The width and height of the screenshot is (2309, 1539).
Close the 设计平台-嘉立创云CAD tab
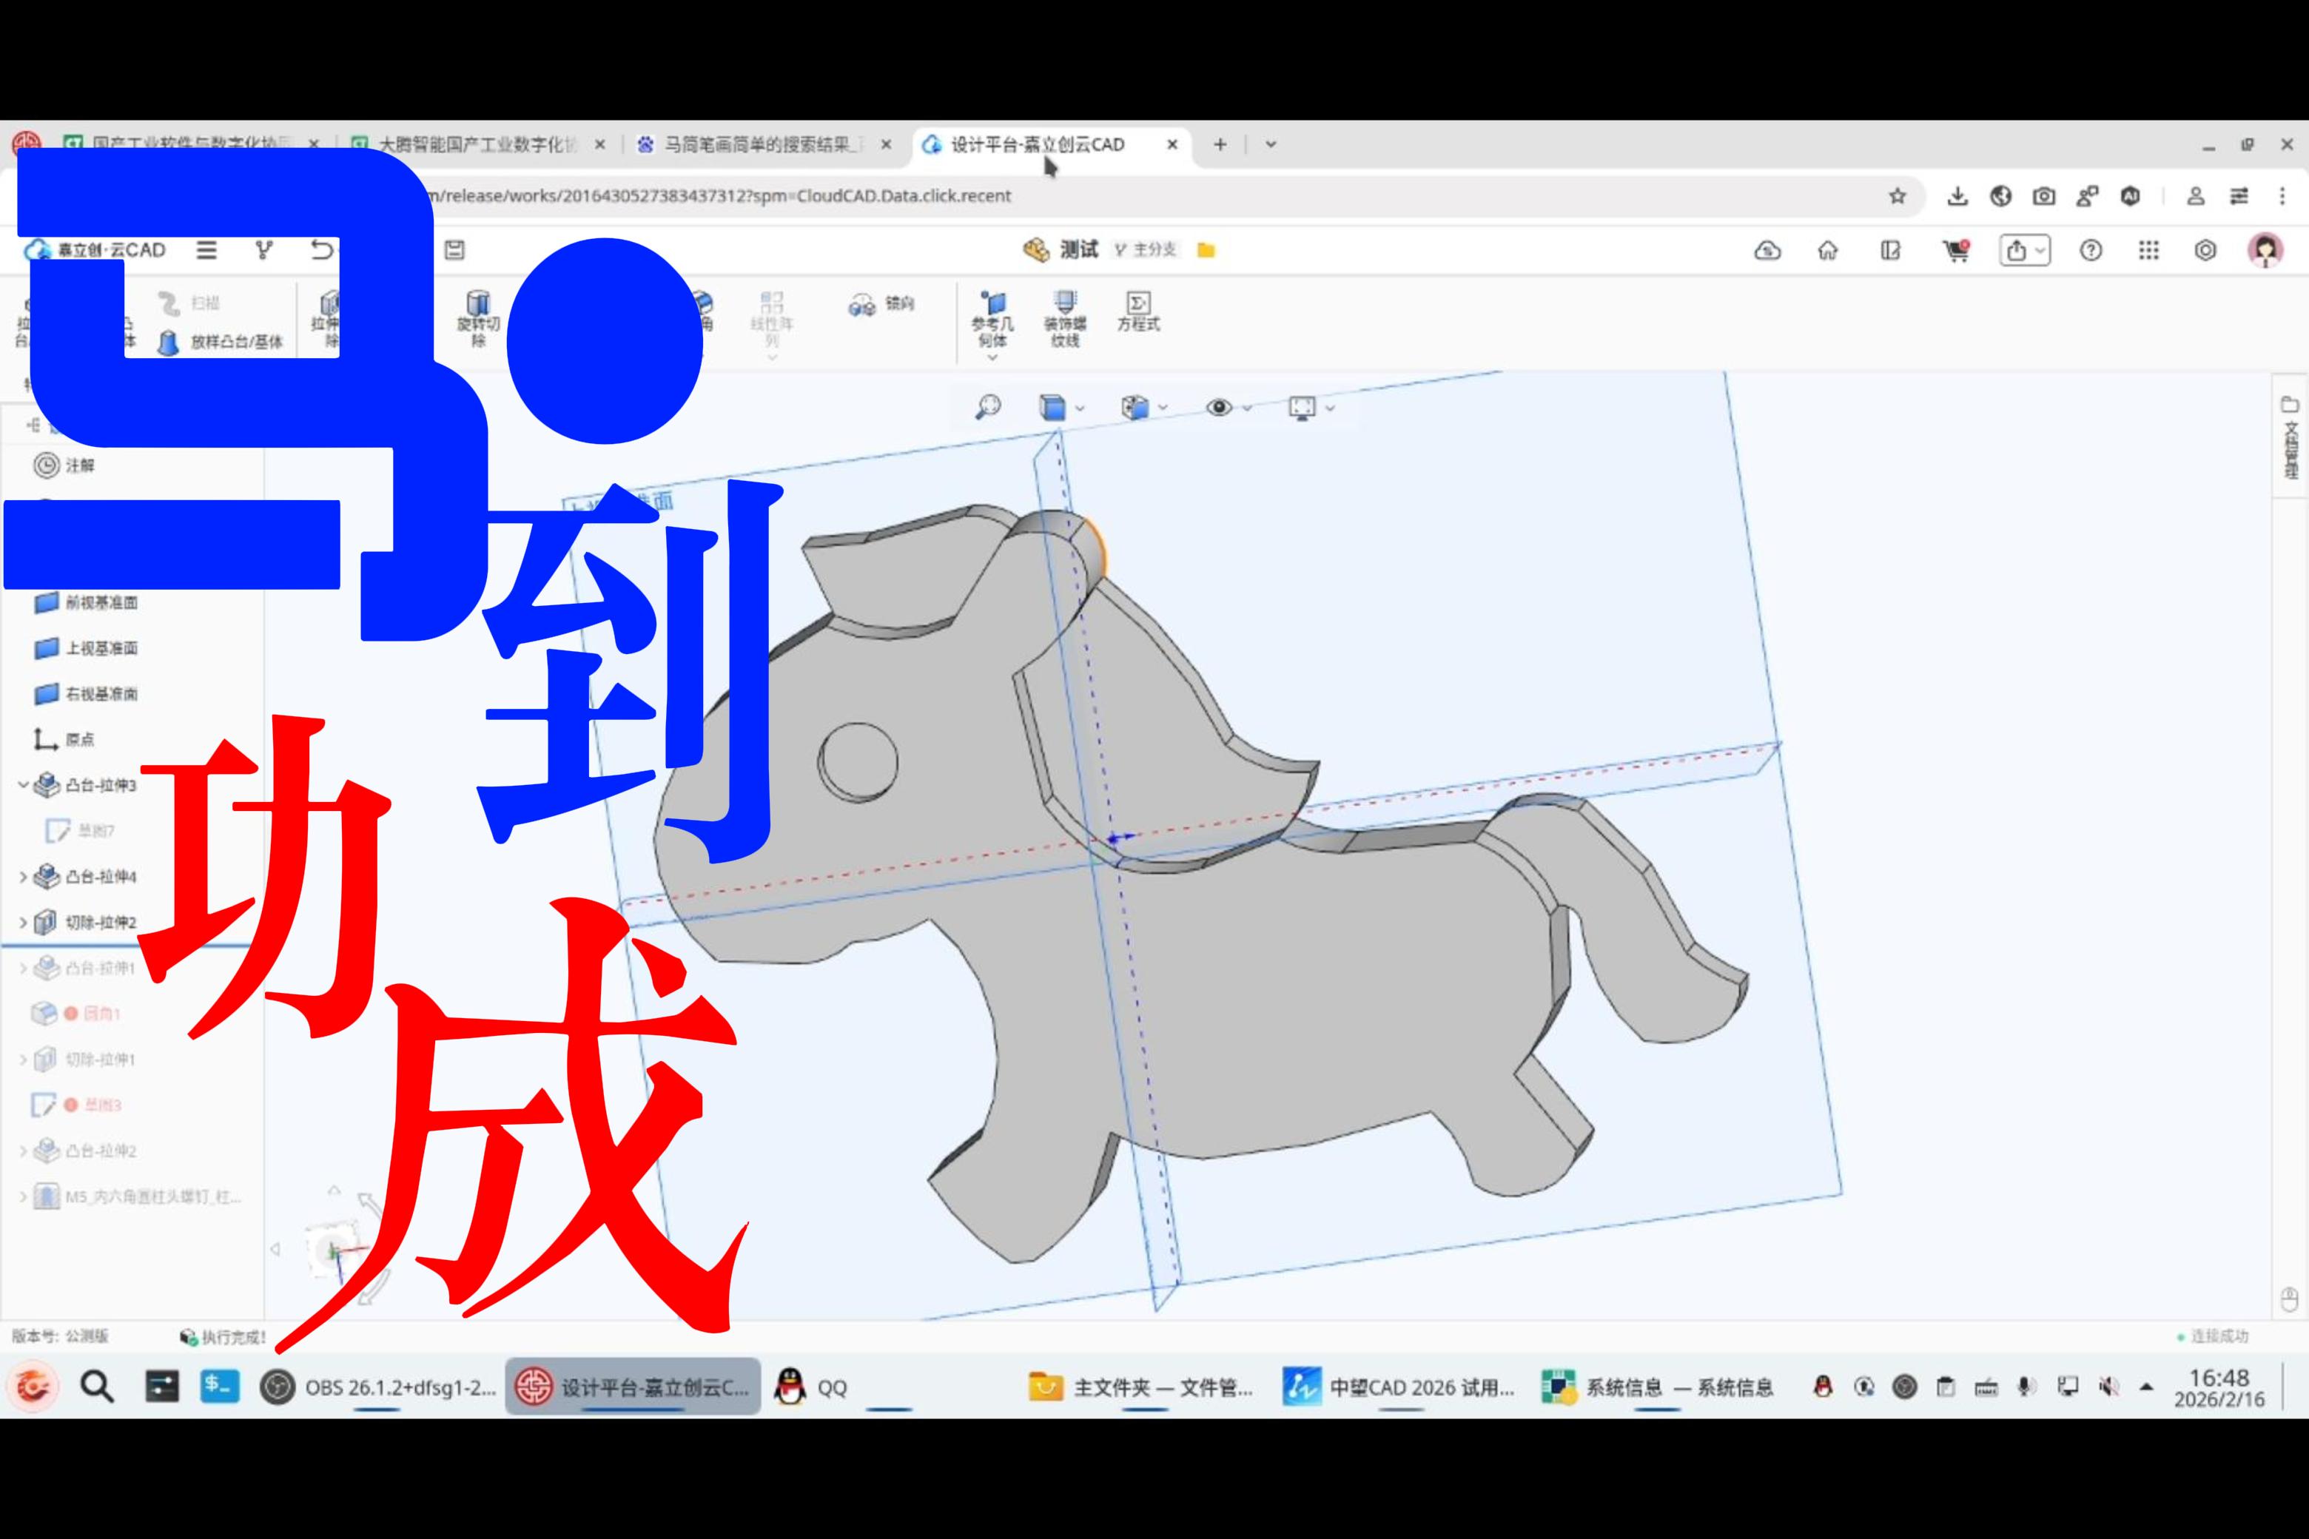click(x=1172, y=144)
